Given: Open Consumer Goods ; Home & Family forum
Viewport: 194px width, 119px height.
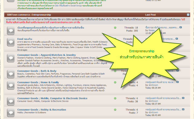Looking at the screenshot, I should pyautogui.click(x=38, y=82).
